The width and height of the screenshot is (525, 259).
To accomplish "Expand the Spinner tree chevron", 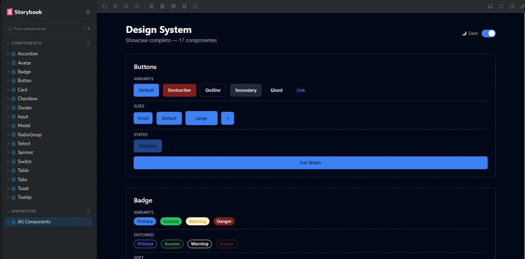I will click(8, 152).
